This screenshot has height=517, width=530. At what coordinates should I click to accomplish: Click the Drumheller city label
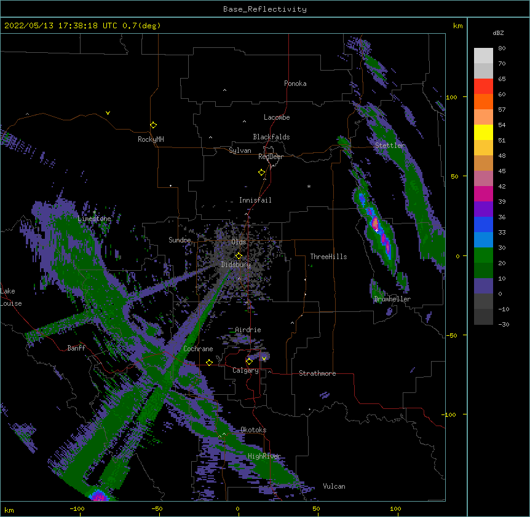click(x=392, y=299)
